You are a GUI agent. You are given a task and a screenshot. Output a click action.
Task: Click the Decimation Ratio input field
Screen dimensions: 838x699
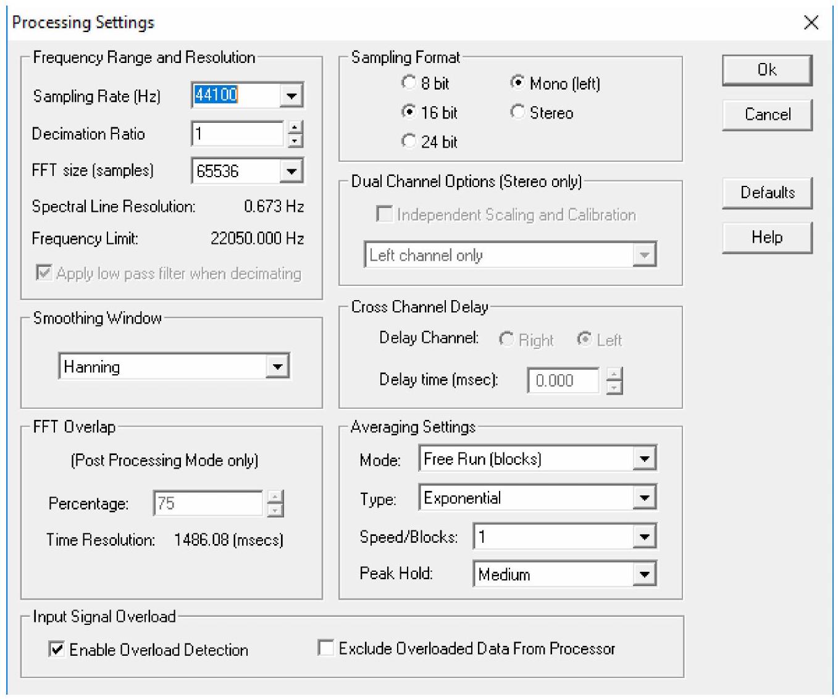point(238,134)
